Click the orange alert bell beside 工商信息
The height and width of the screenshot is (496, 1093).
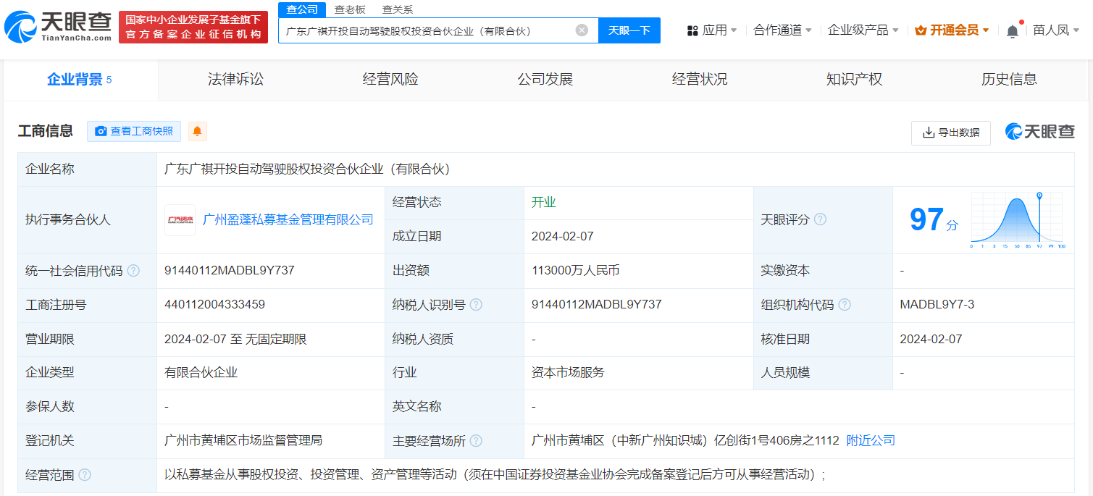tap(197, 131)
